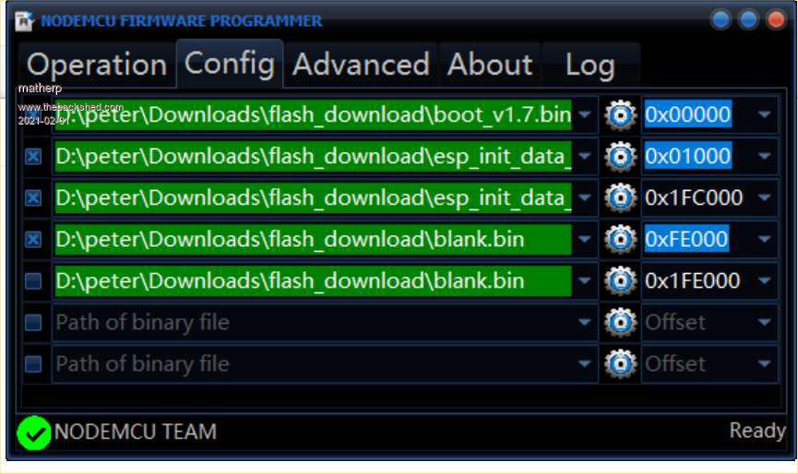Click the green checkmark status icon
Screen dimensions: 798x474
(x=34, y=432)
